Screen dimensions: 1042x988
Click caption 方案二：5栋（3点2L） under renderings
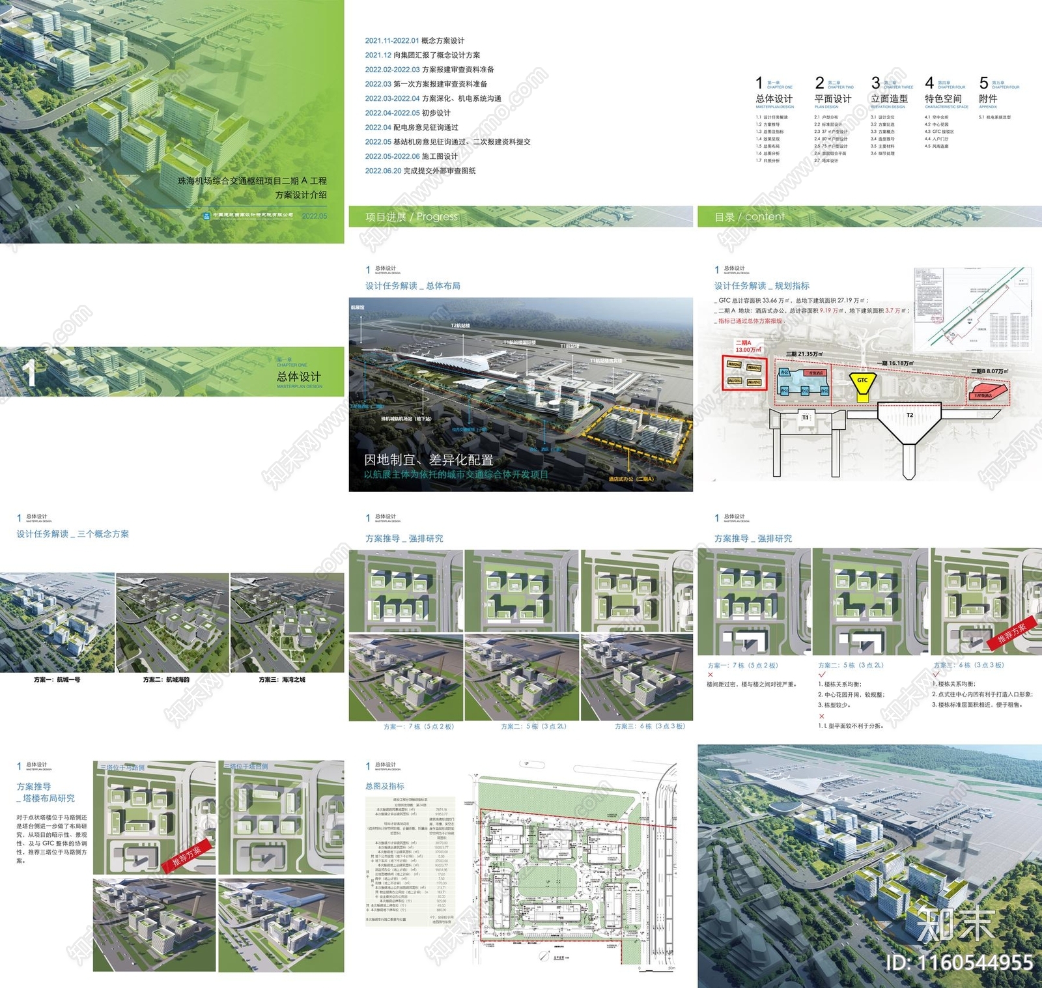[x=534, y=726]
